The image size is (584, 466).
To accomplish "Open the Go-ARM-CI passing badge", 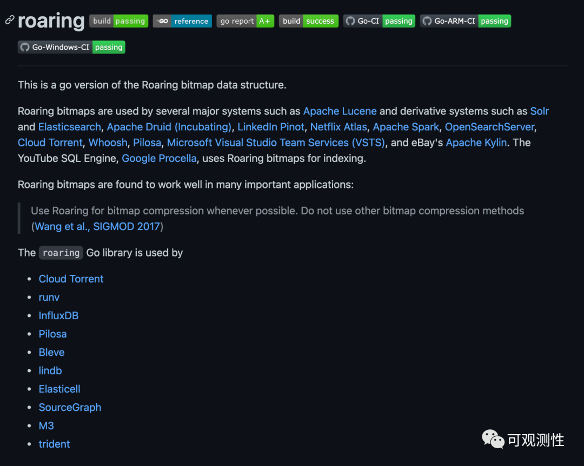I will coord(466,21).
